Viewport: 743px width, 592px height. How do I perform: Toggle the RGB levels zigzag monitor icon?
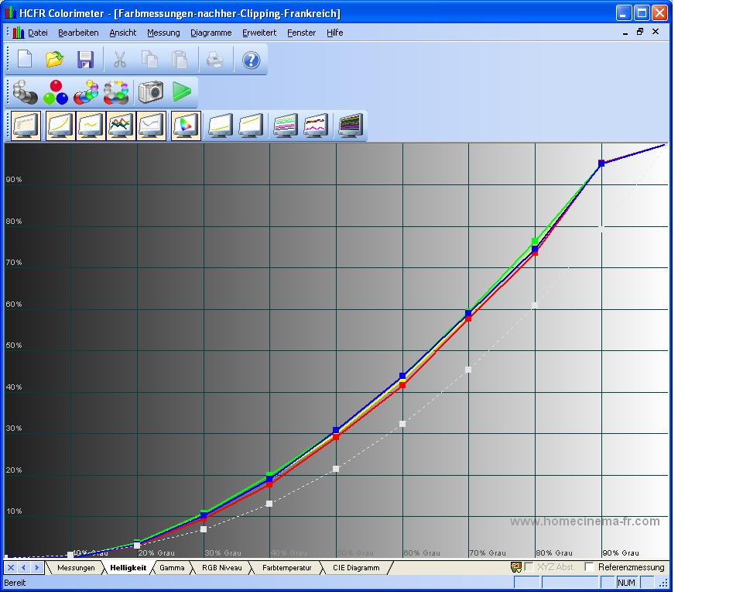[121, 126]
